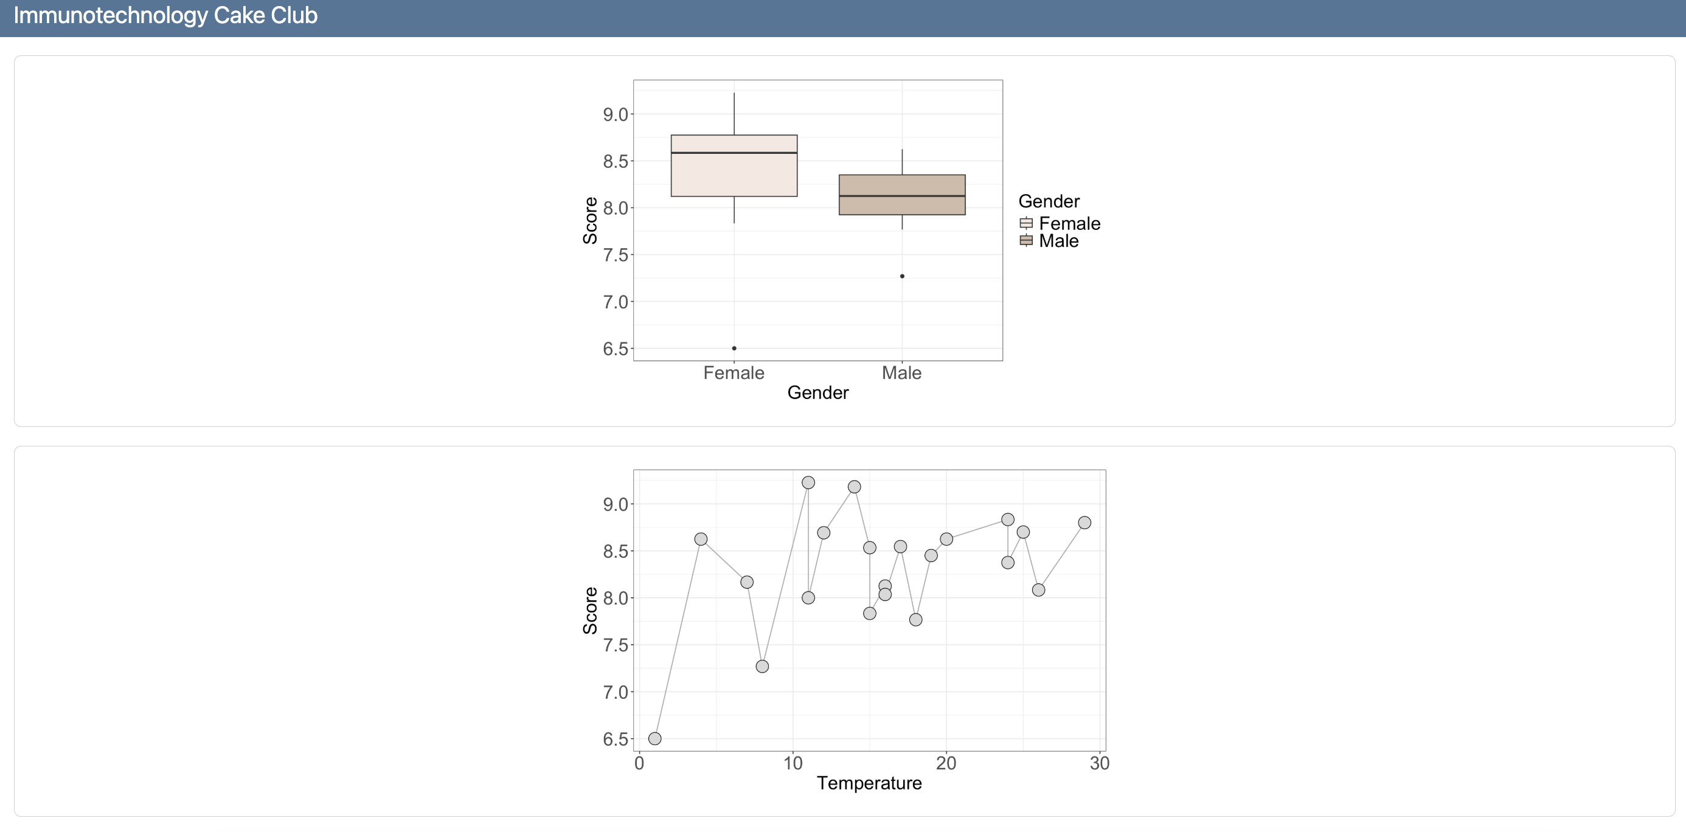Image resolution: width=1686 pixels, height=832 pixels.
Task: Click the scatter point at temperature 20
Action: (x=946, y=539)
